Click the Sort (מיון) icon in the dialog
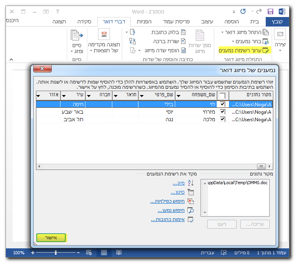The height and width of the screenshot is (263, 295). tap(191, 183)
